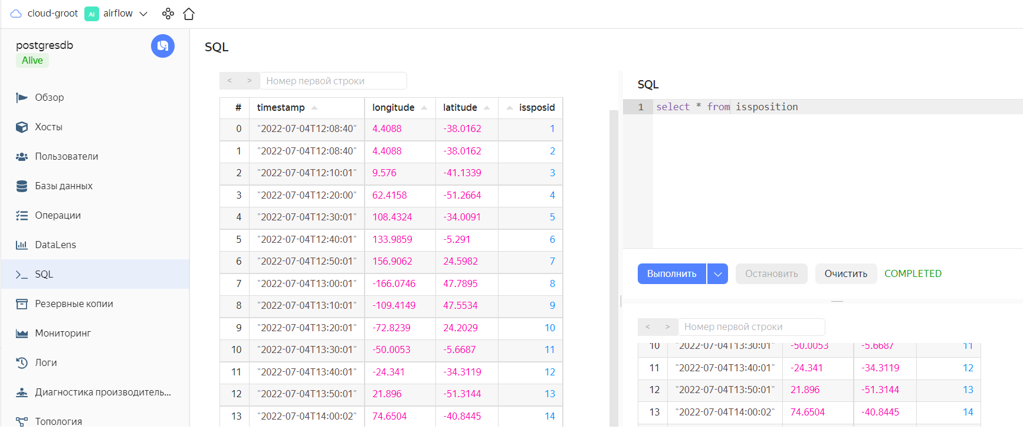Select longitude value 133.9859
Screen dimensions: 1023x442
coord(392,239)
